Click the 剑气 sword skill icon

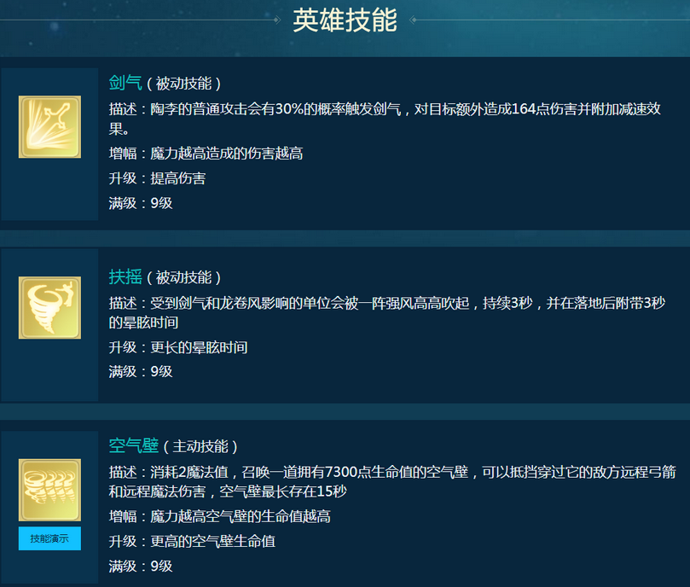(49, 127)
